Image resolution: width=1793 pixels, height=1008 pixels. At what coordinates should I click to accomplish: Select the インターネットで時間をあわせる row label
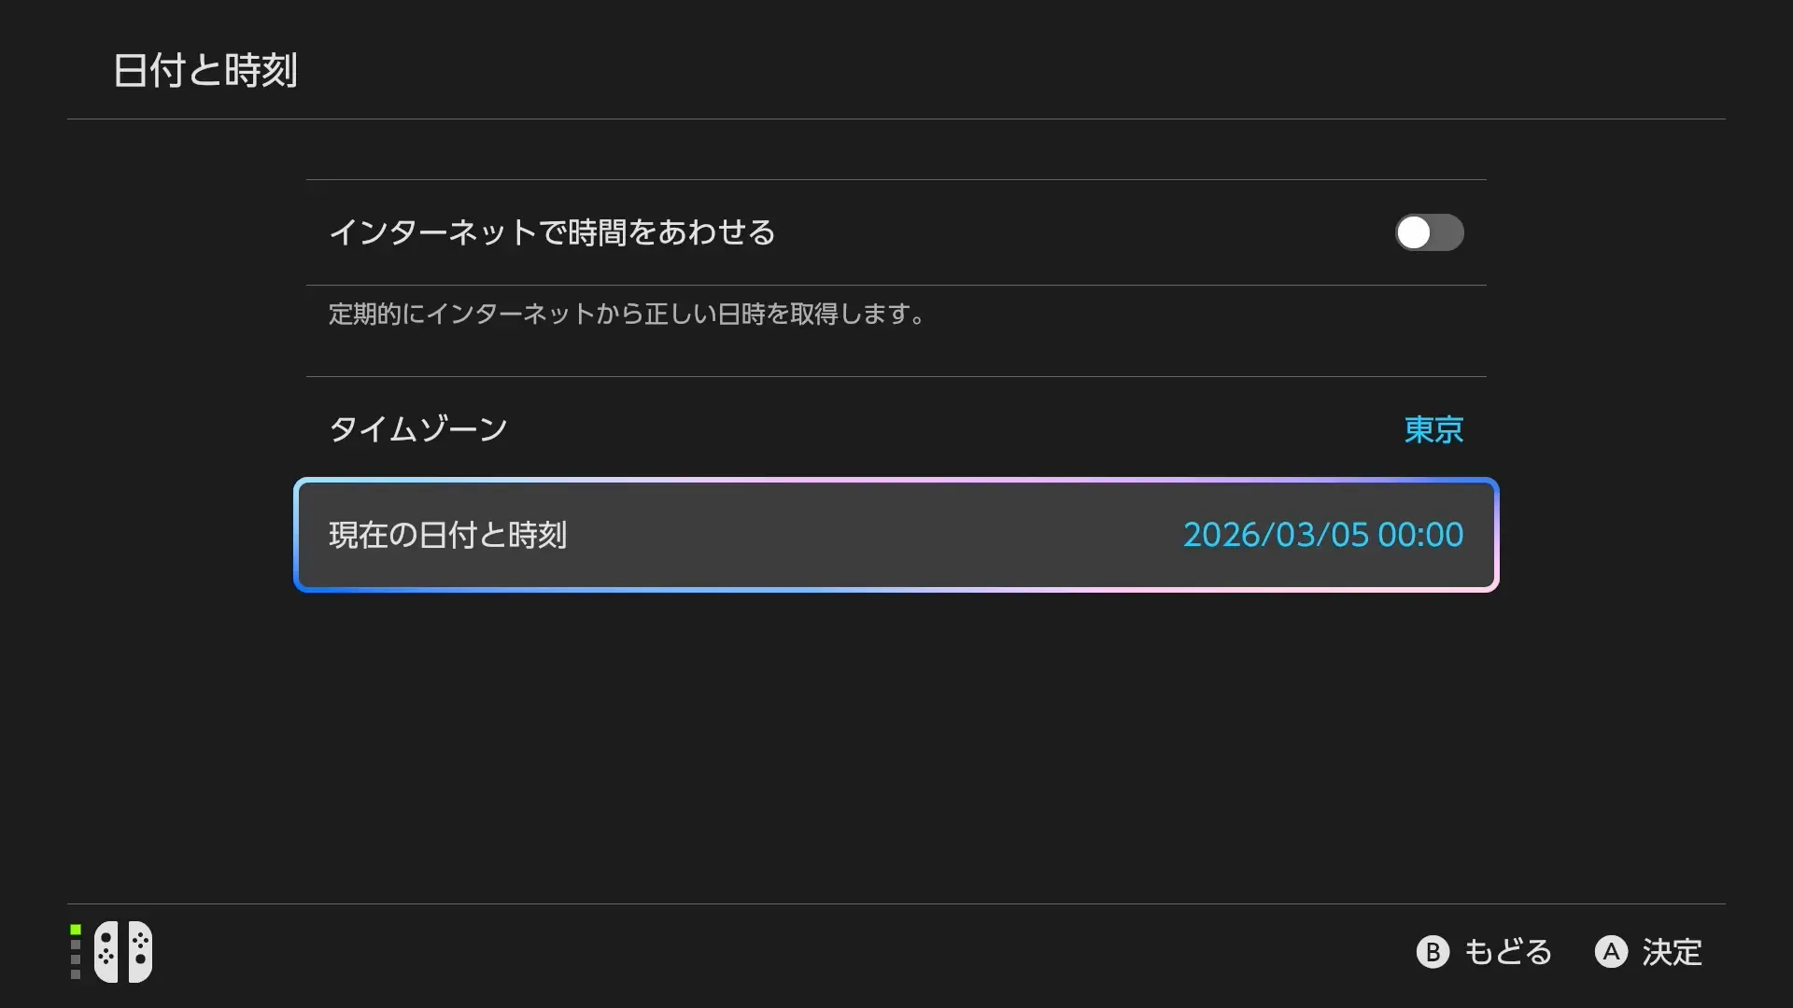pos(552,232)
